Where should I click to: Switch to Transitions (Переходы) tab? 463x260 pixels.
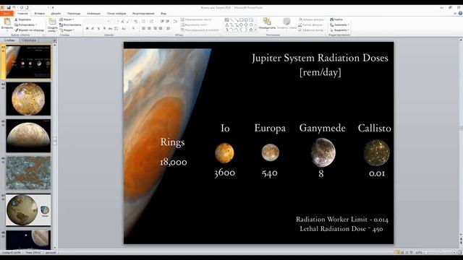(74, 13)
